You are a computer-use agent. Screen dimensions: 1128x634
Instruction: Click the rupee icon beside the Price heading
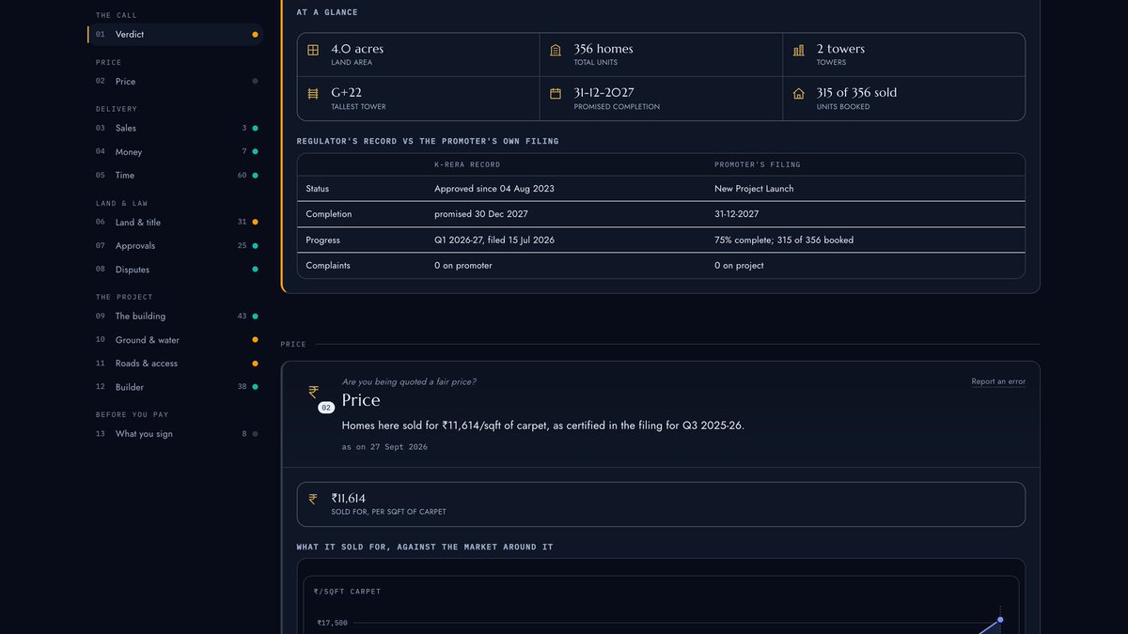click(314, 391)
